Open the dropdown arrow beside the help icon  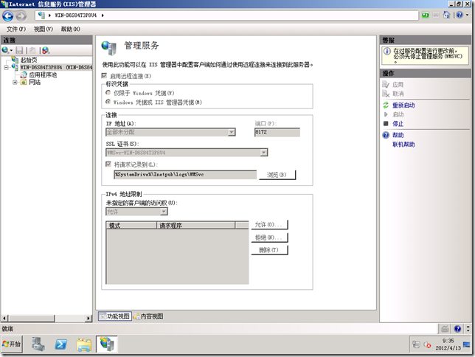(x=468, y=15)
